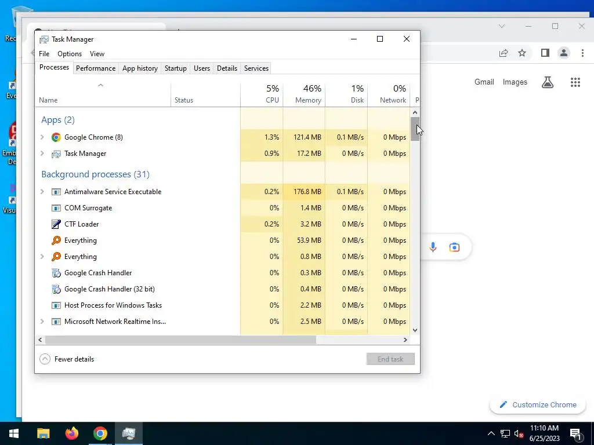The width and height of the screenshot is (594, 445).
Task: Click the Host Process for Windows Tasks icon
Action: (x=56, y=305)
